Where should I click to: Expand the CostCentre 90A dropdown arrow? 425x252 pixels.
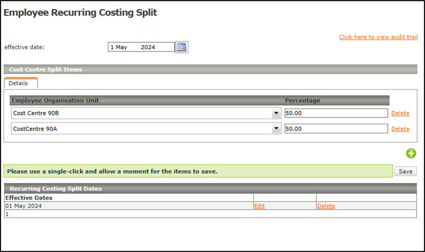pos(276,129)
